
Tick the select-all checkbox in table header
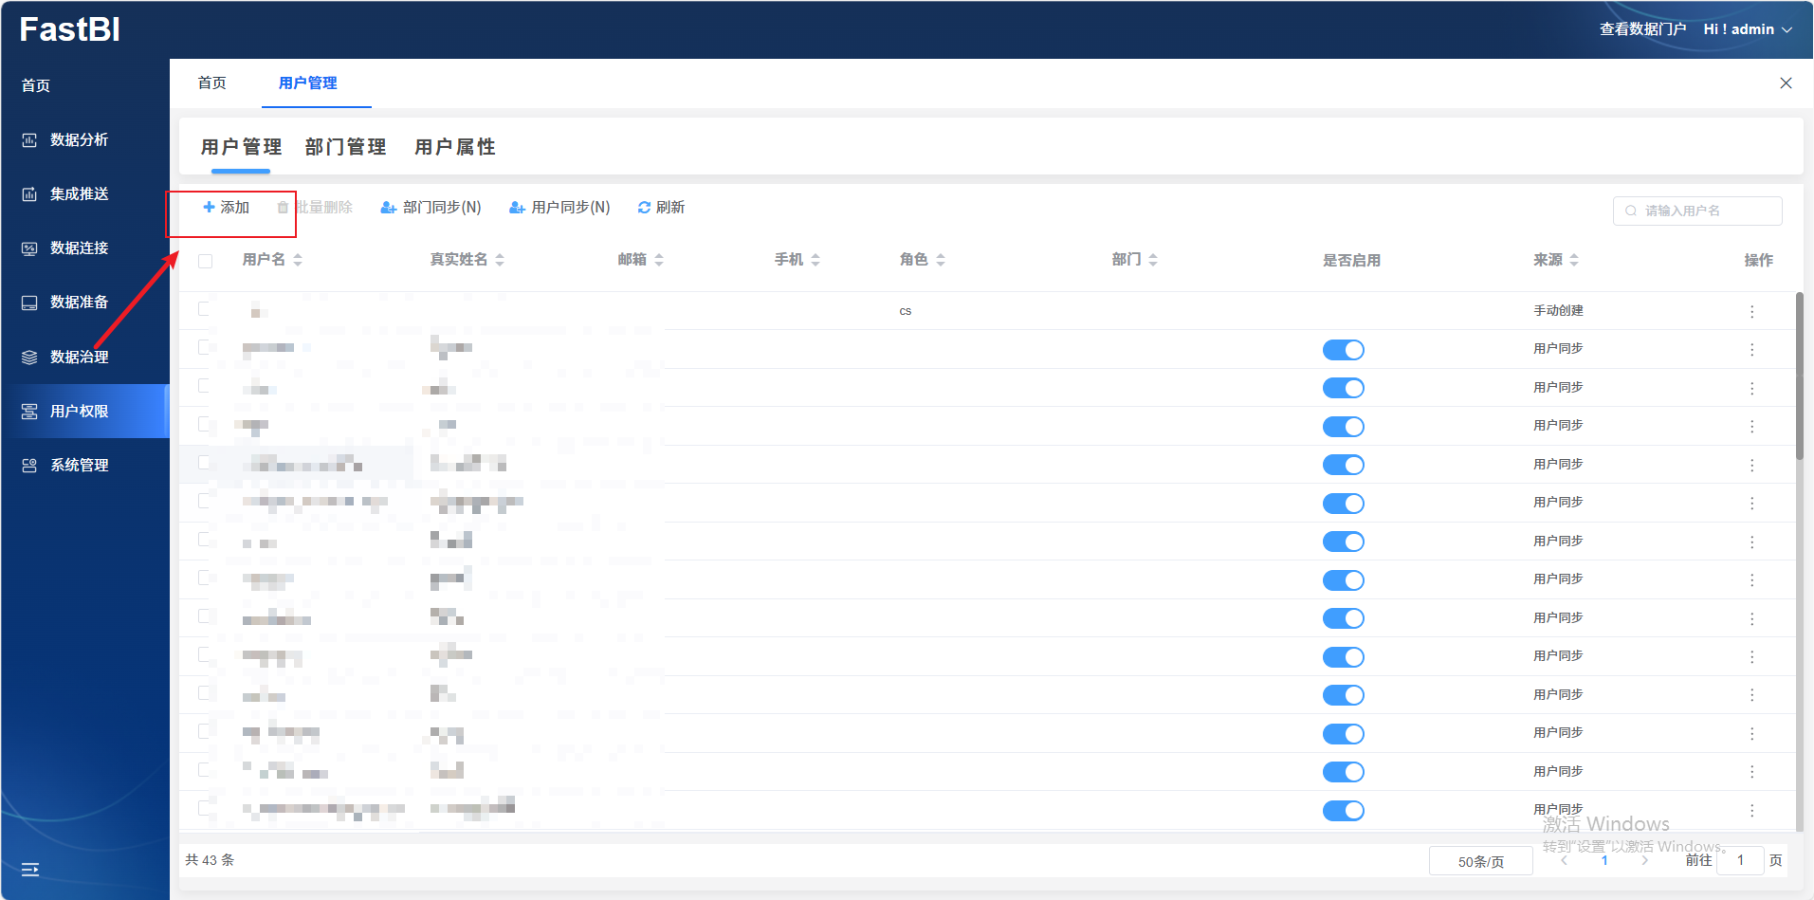[205, 261]
